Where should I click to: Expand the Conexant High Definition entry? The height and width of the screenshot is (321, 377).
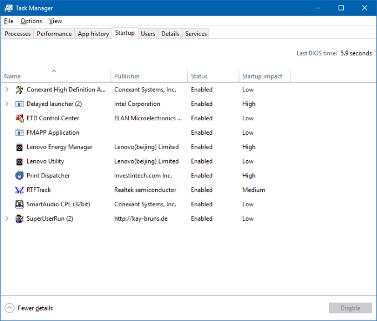7,90
